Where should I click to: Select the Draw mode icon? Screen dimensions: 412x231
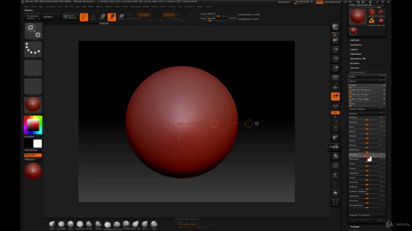[x=93, y=17]
